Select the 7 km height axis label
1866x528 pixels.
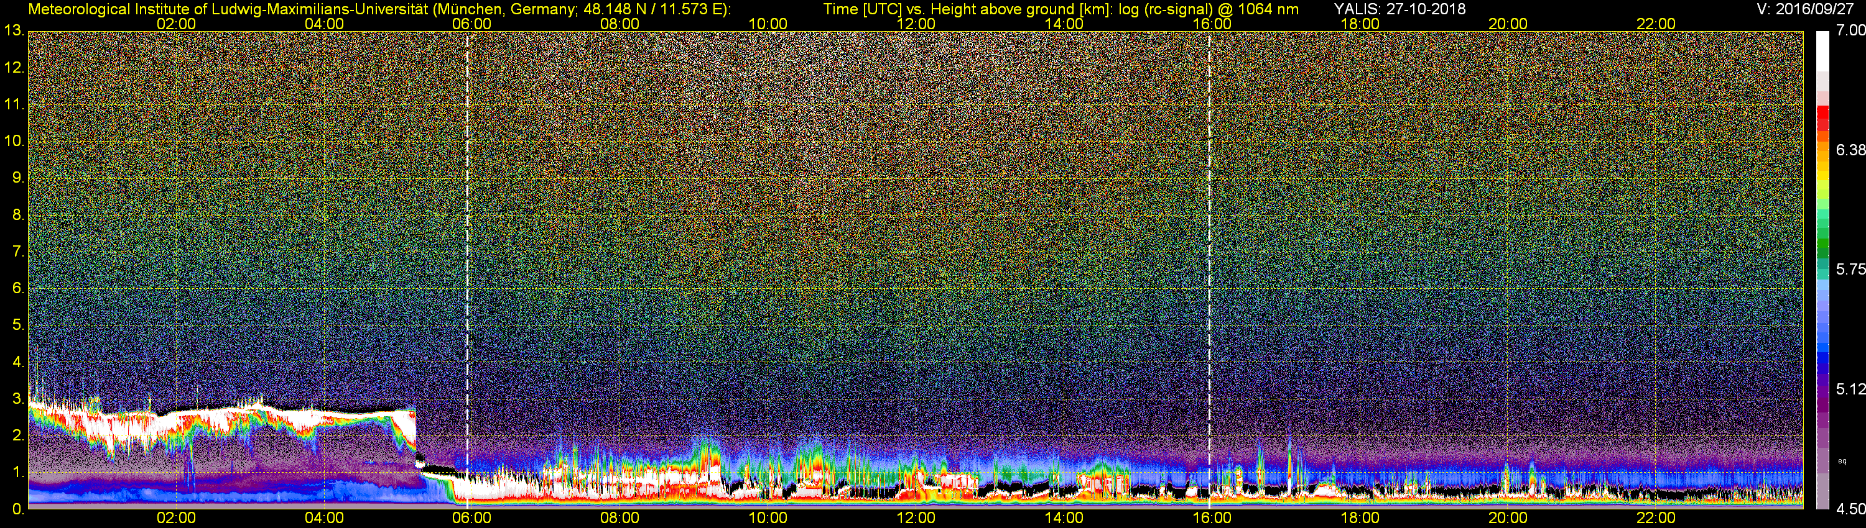click(17, 252)
